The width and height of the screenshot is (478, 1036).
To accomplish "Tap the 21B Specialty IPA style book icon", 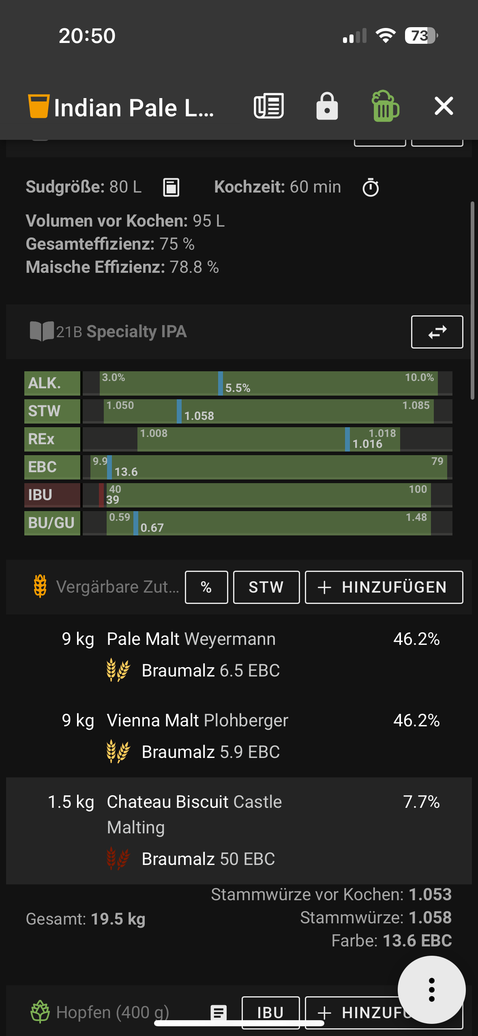I will click(42, 332).
